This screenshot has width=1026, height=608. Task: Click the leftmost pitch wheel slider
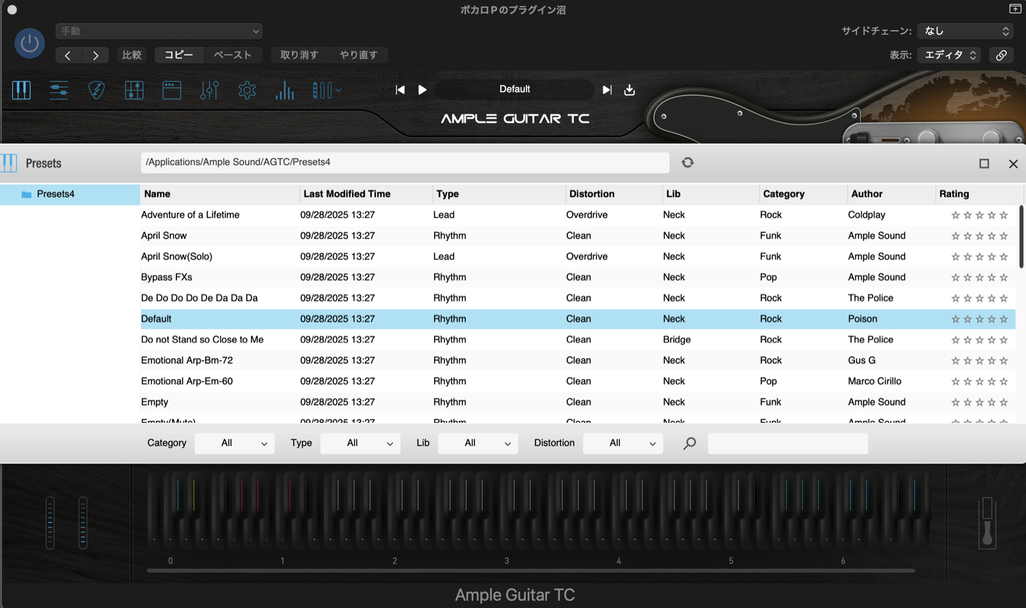(x=50, y=523)
